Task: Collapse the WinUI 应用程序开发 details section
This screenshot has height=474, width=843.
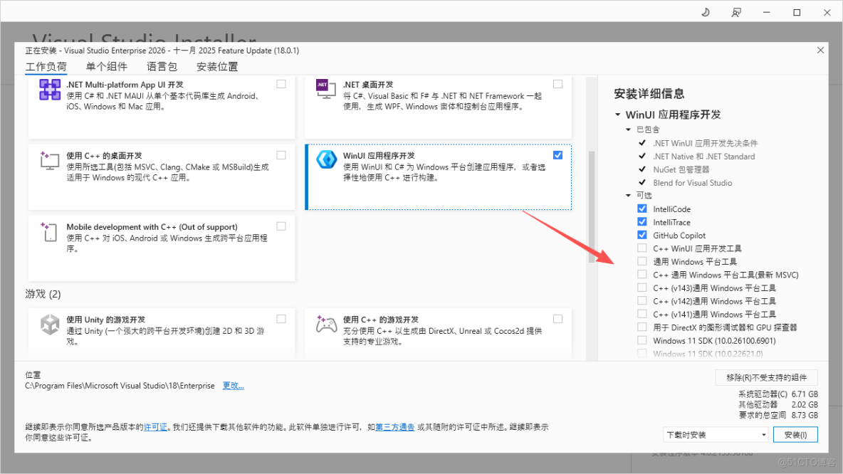Action: point(617,114)
